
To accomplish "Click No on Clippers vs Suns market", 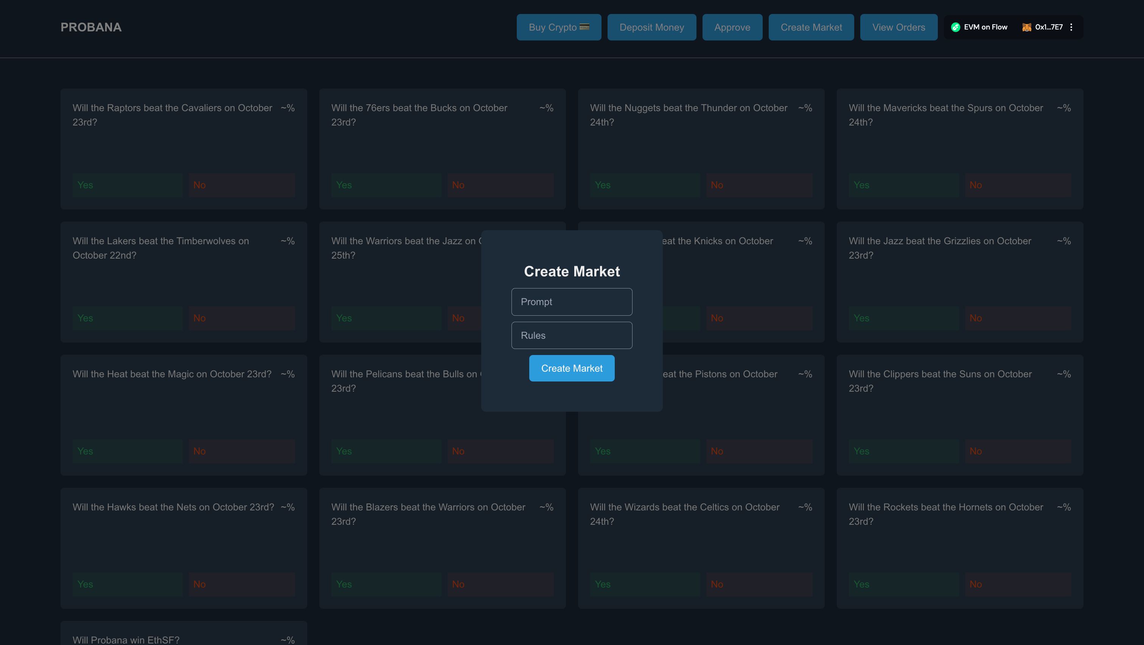I will 1018,451.
